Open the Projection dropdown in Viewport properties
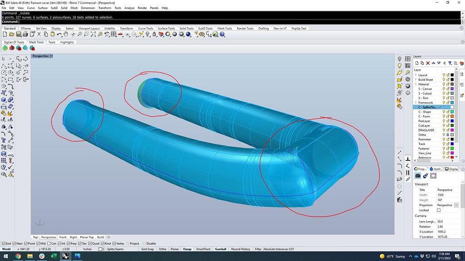This screenshot has height=261, width=465. [456, 205]
